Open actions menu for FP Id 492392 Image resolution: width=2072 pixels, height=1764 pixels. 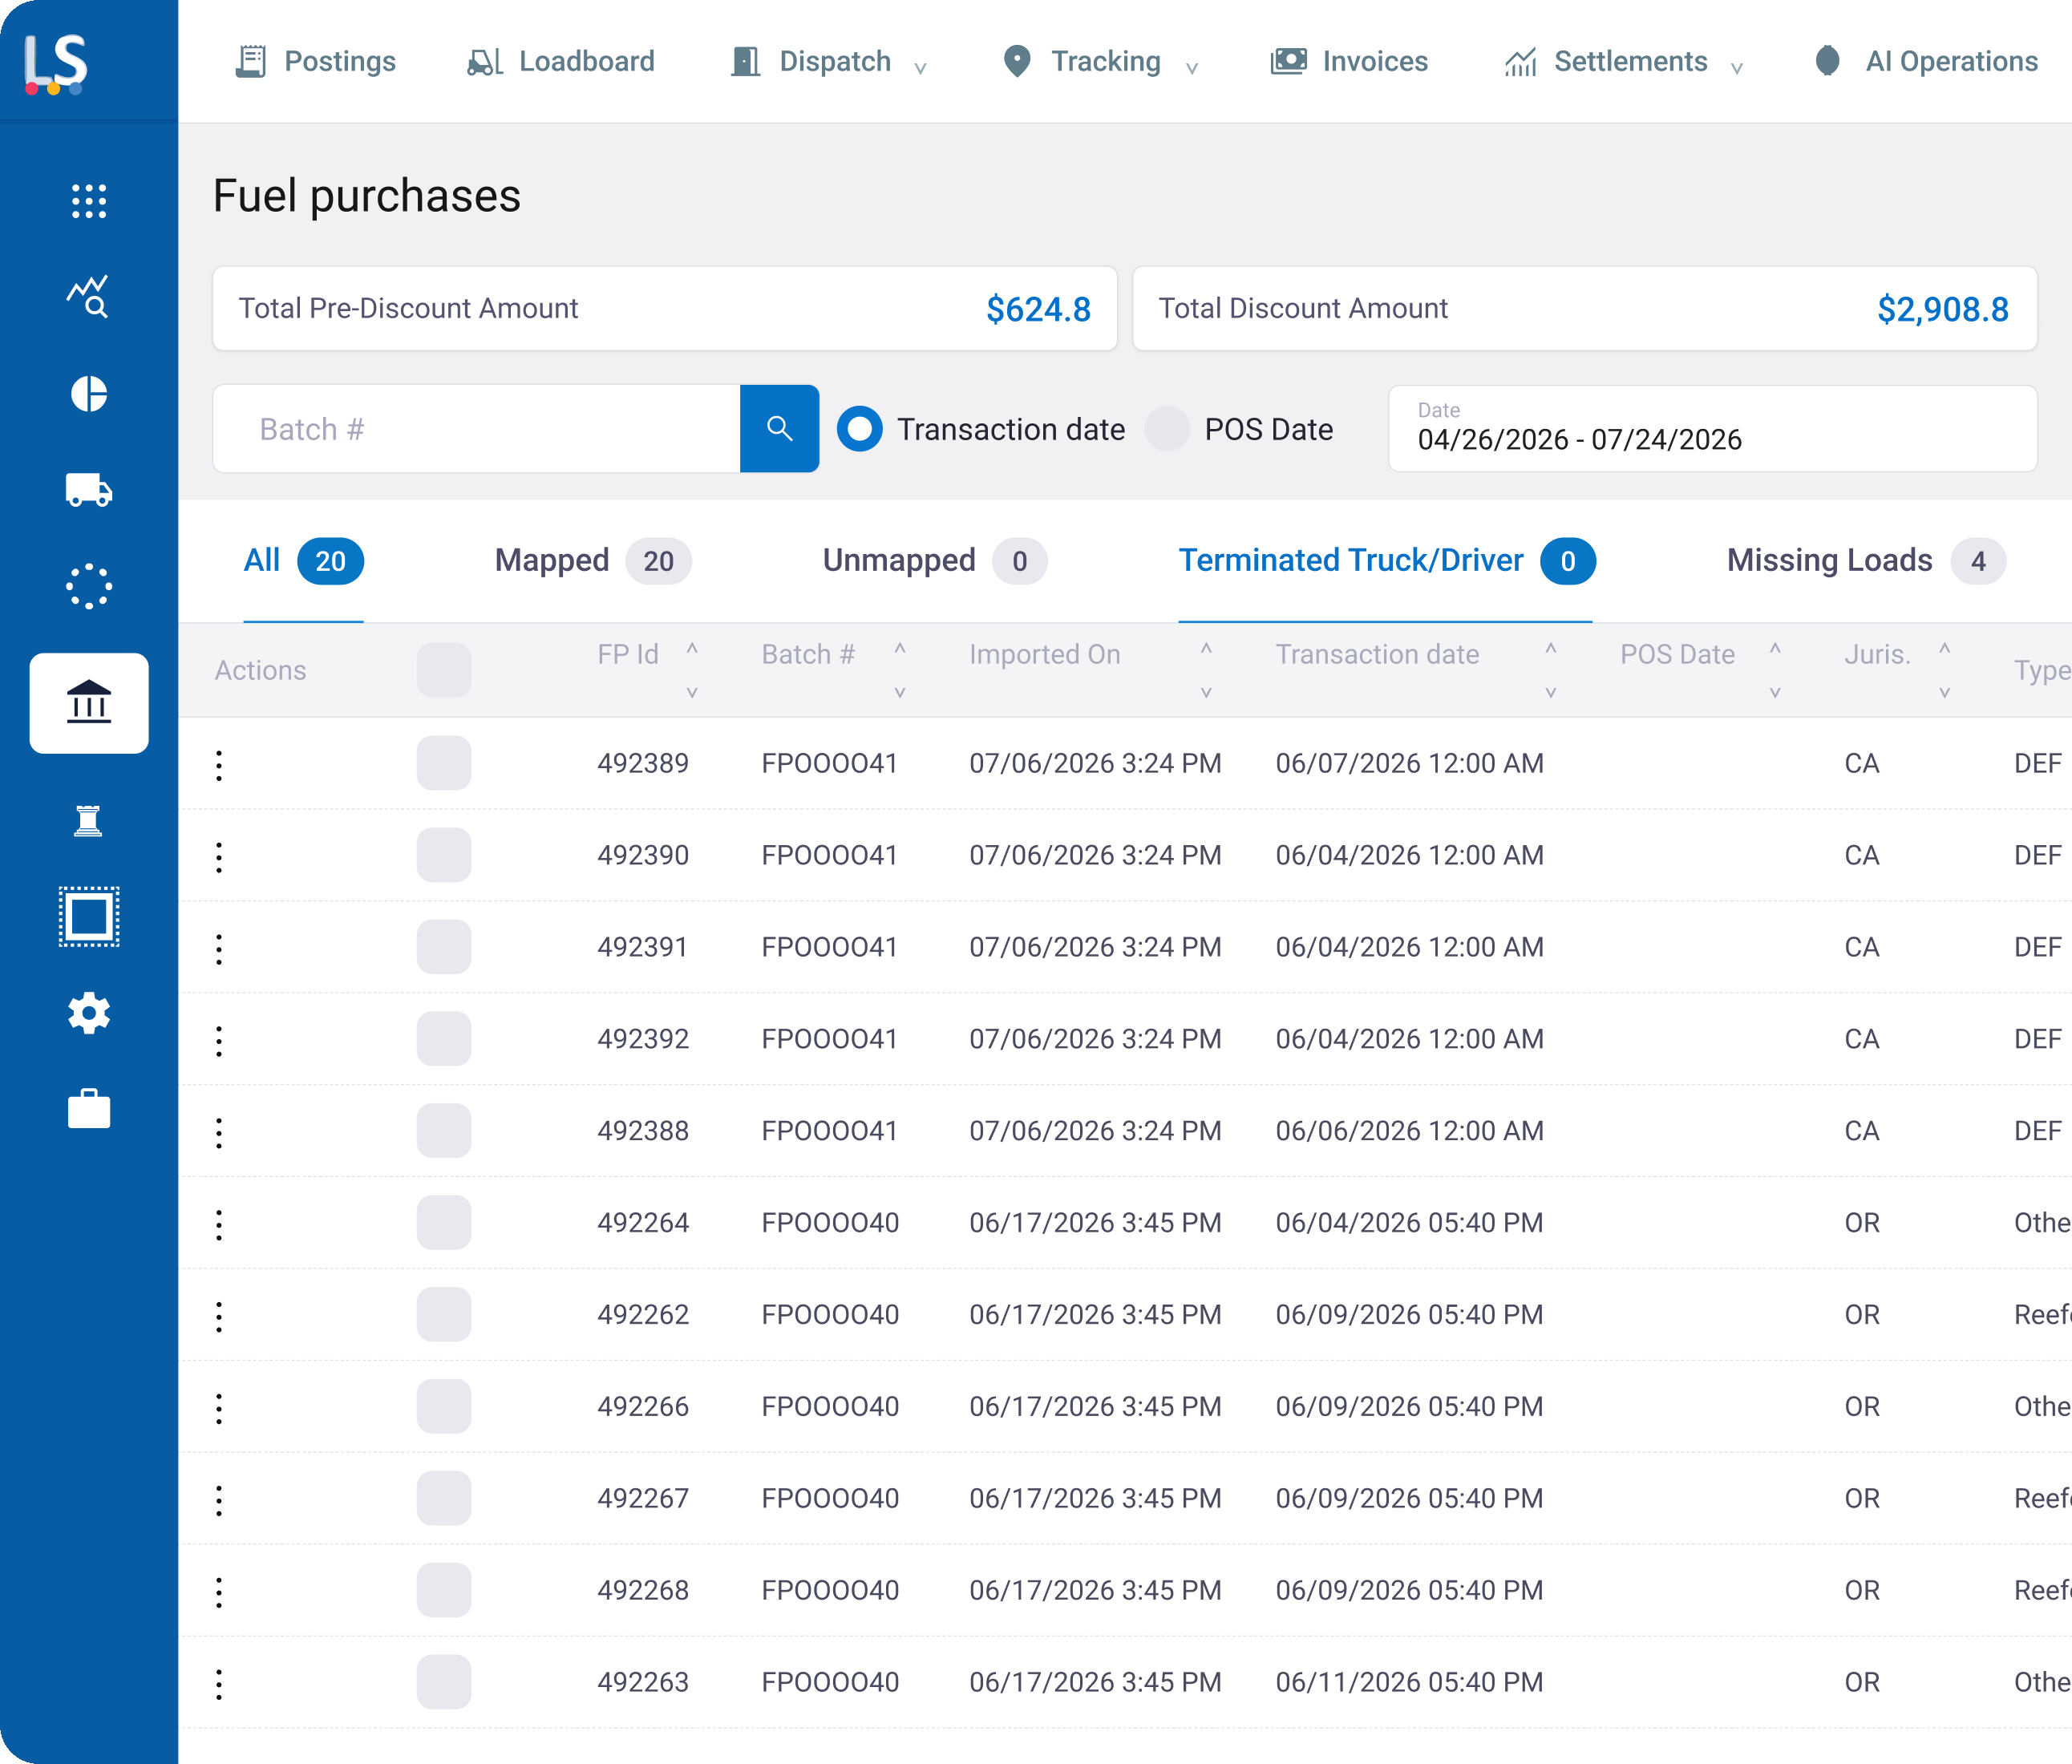[x=219, y=1041]
